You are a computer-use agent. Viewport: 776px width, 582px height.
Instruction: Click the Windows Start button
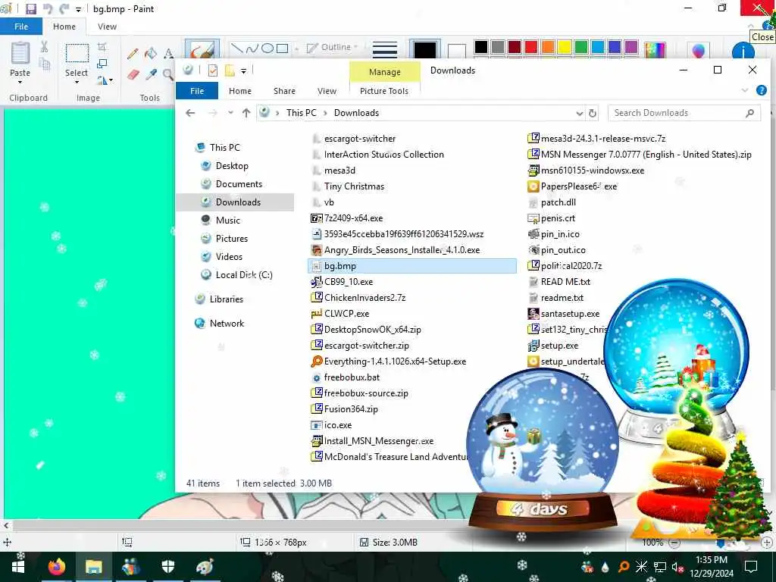[18, 566]
